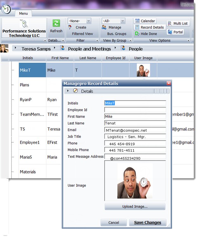Select Teresa Samps in the breadcrumb
Image resolution: width=198 pixels, height=238 pixels.
[36, 49]
